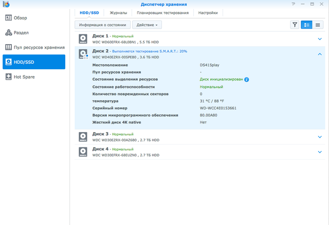Click the Серийный номер label
Viewport: 329px width, 225px height.
109,108
